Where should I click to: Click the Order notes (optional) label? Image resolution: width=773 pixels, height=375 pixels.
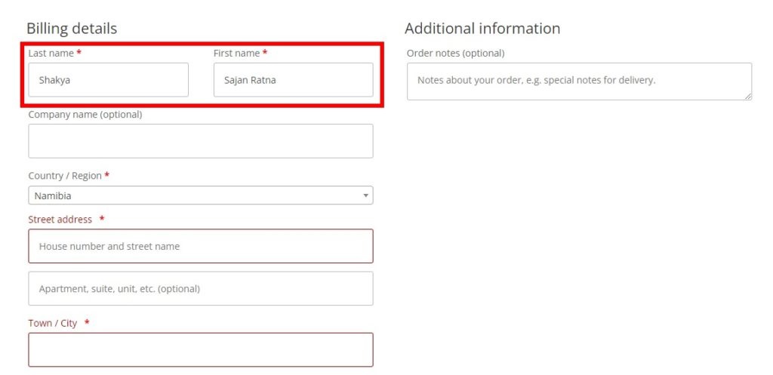(455, 54)
